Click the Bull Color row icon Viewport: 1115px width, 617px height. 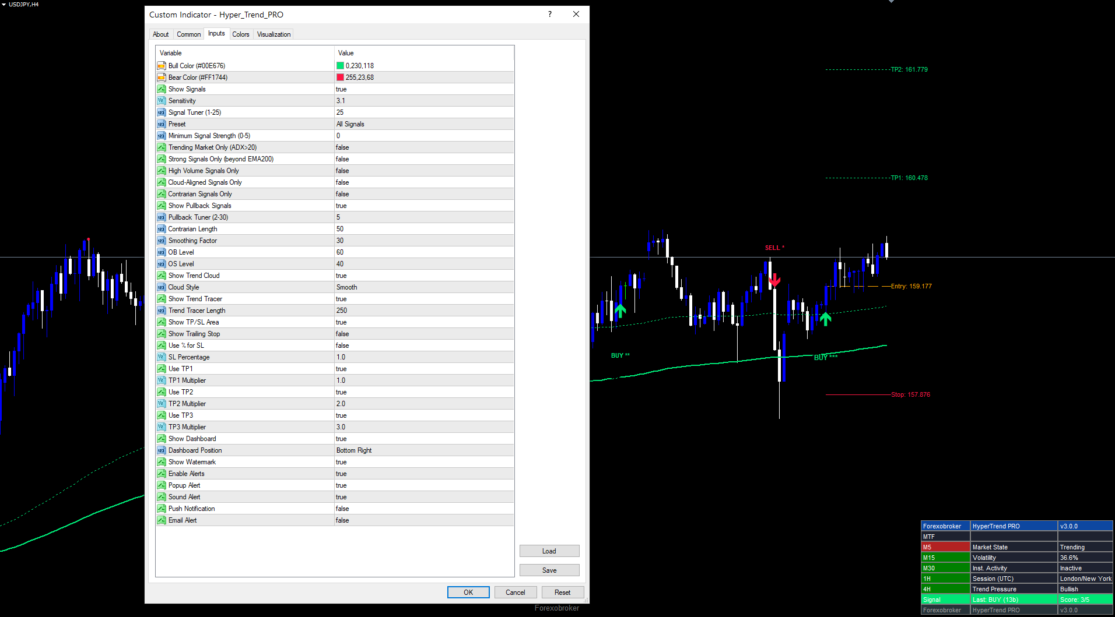tap(162, 66)
